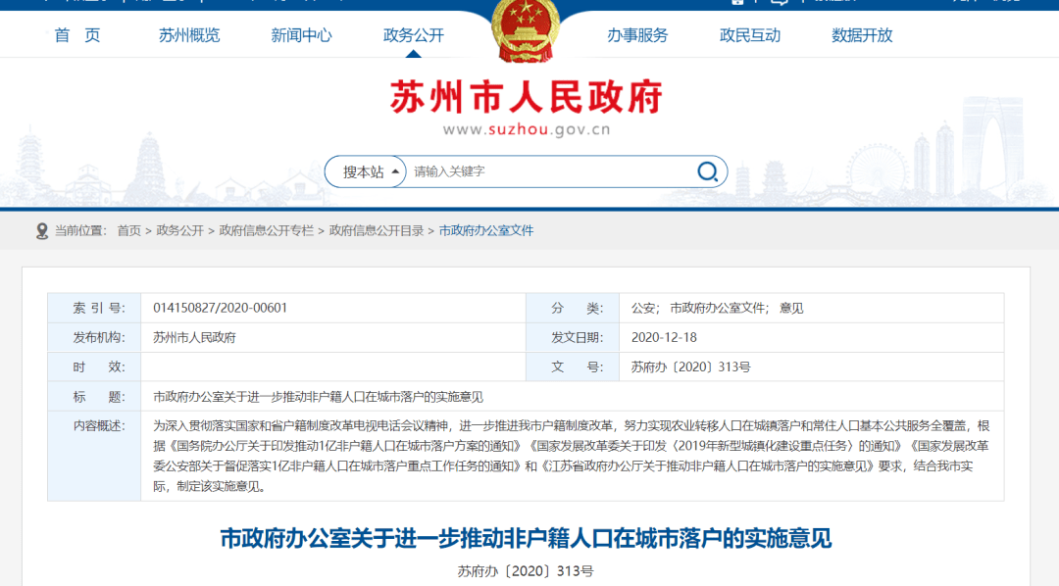Click the 首页 breadcrumb link
The width and height of the screenshot is (1059, 586).
pos(128,231)
